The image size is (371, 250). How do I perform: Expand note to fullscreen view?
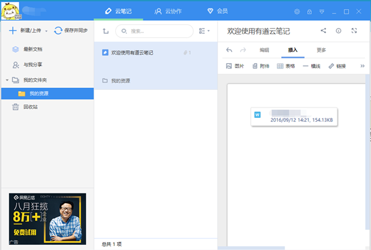click(x=354, y=31)
